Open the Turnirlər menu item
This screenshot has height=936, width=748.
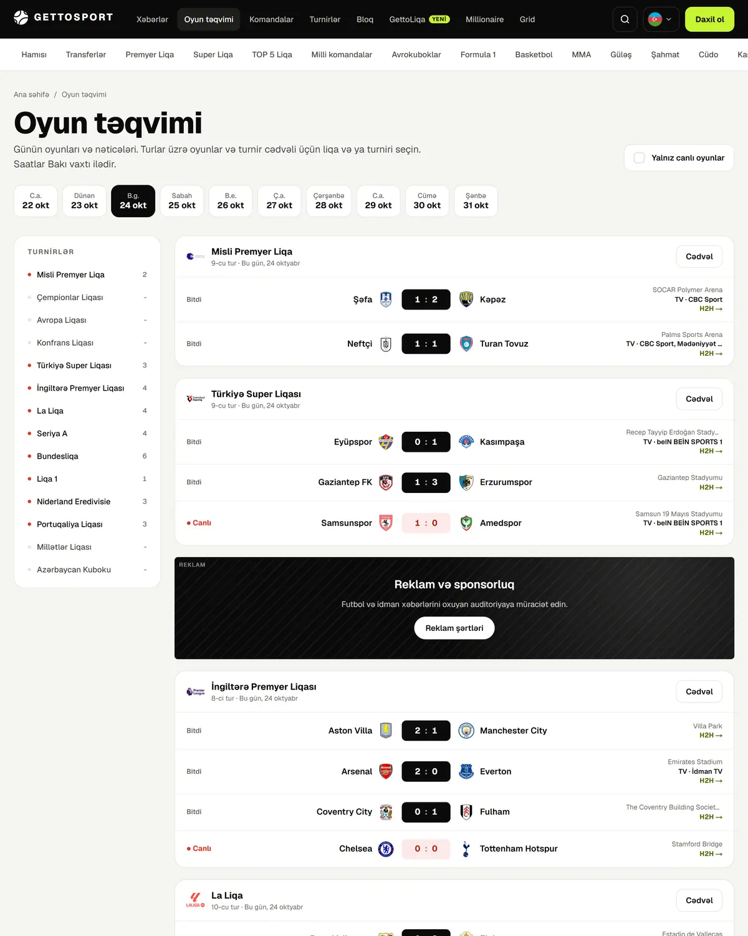point(325,19)
